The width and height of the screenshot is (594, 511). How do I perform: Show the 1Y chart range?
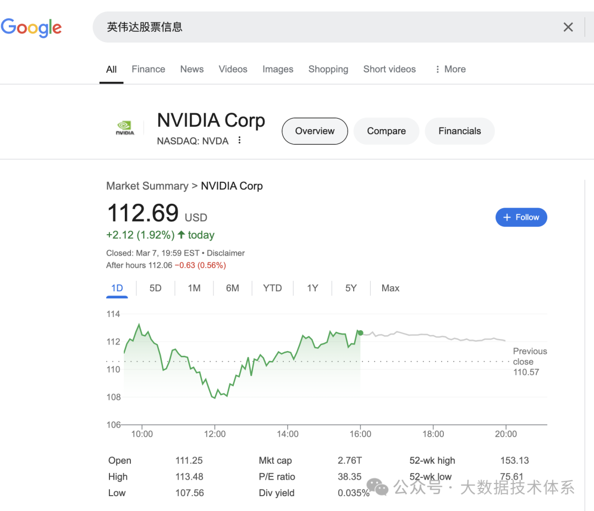[x=312, y=288]
